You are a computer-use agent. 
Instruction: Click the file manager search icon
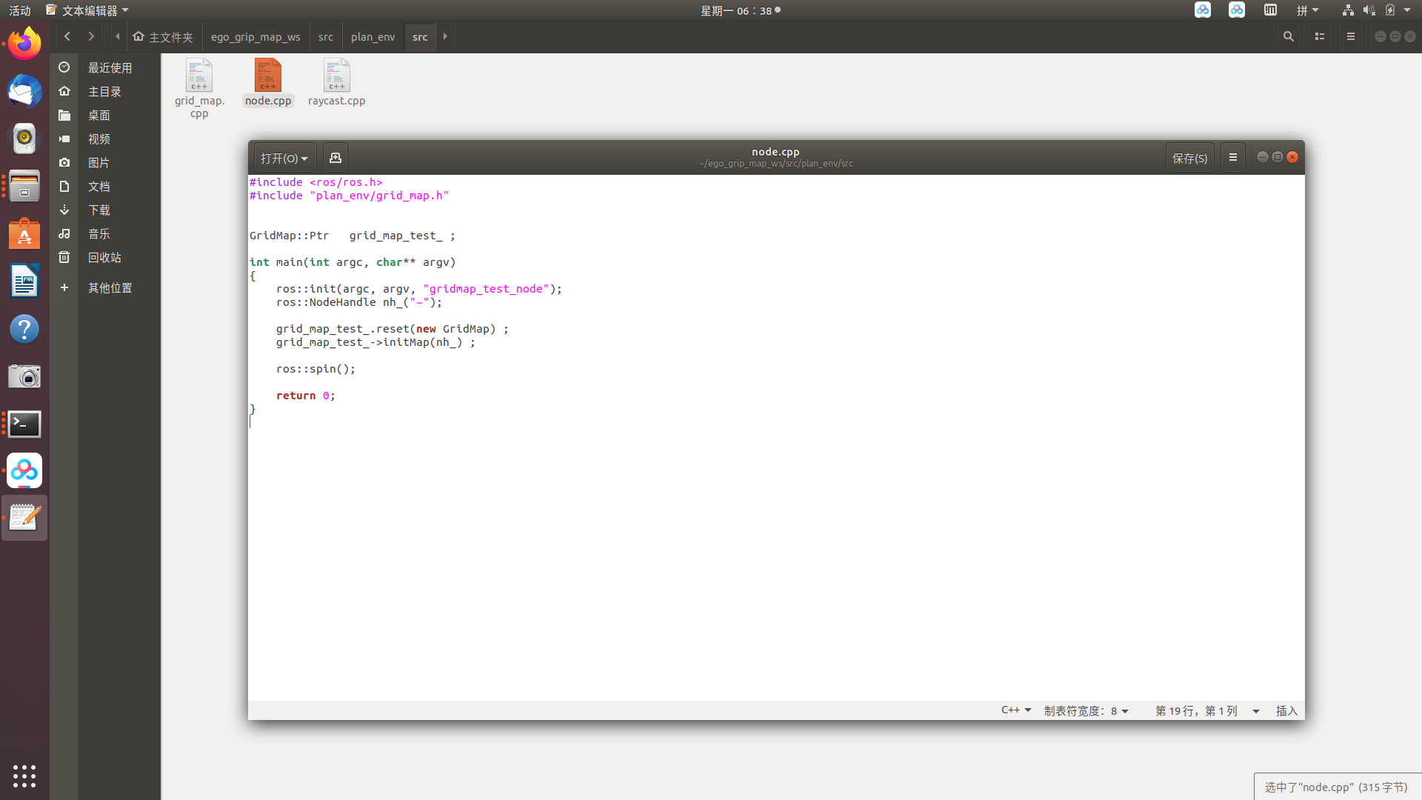tap(1289, 36)
